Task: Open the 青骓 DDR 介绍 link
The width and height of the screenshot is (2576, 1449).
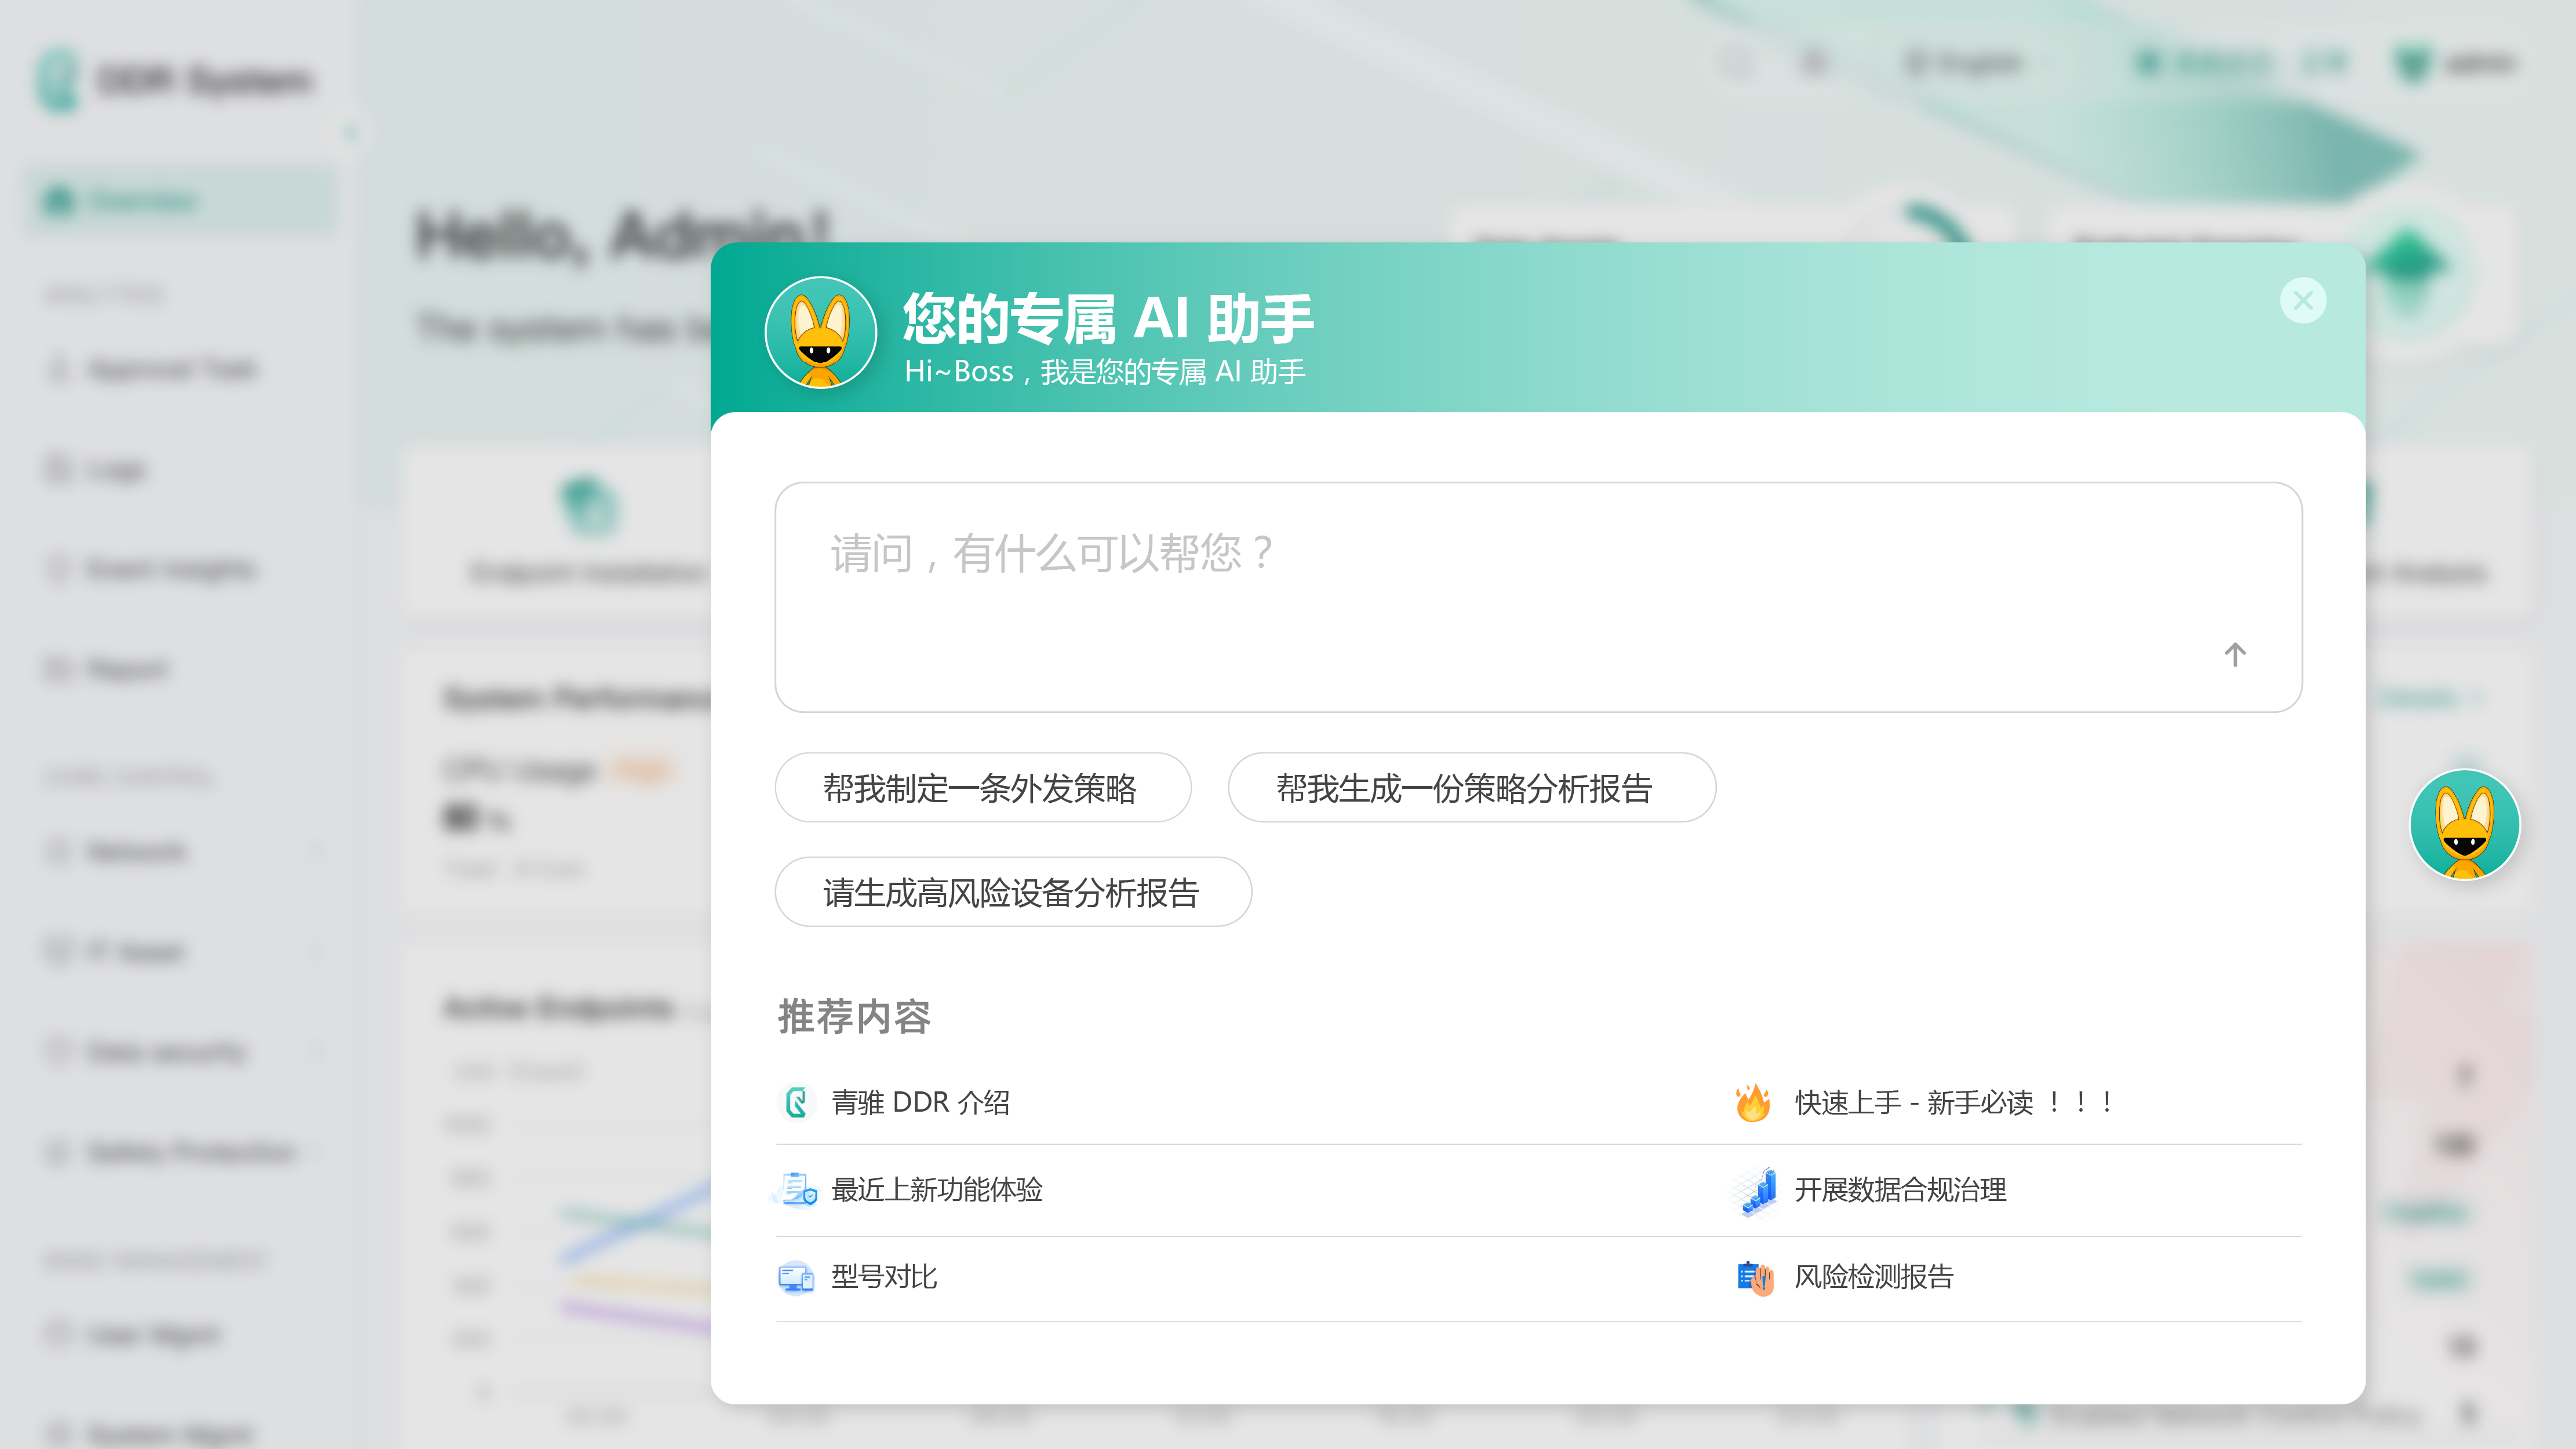Action: [920, 1102]
